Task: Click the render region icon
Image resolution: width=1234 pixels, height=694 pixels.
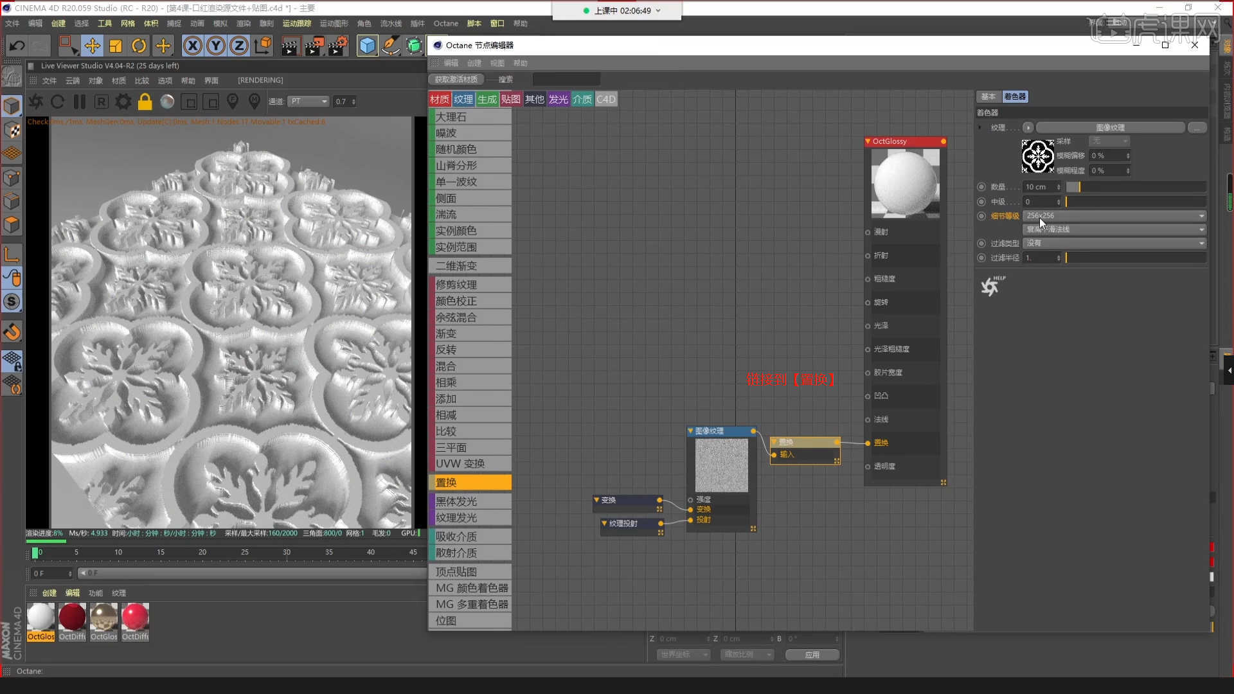Action: 189,102
